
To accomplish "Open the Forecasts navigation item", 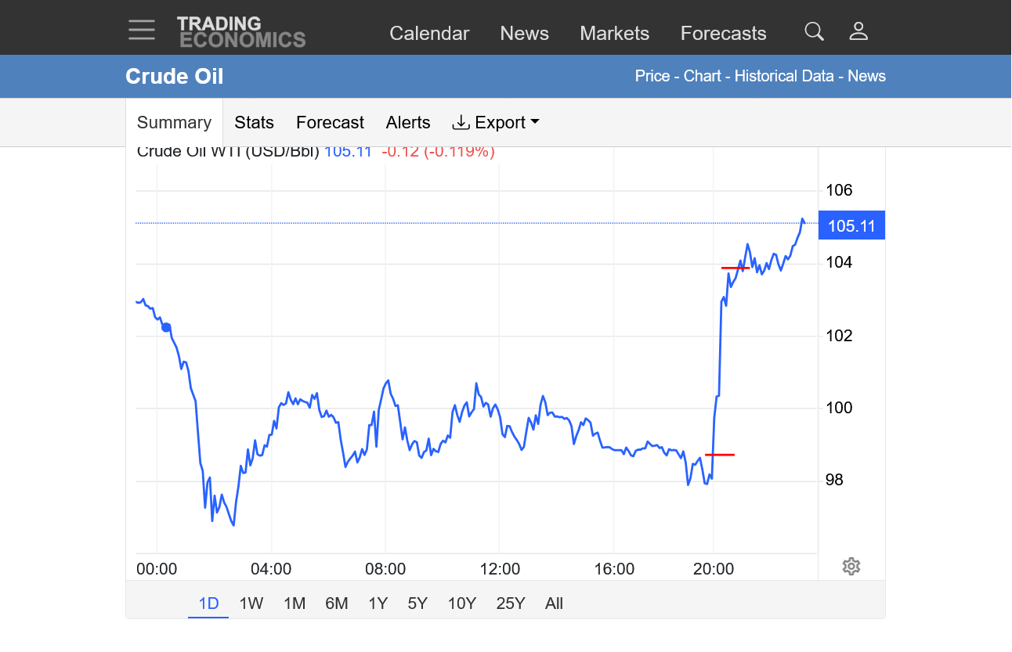I will pyautogui.click(x=723, y=34).
